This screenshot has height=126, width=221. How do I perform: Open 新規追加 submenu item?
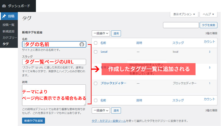point(9,31)
